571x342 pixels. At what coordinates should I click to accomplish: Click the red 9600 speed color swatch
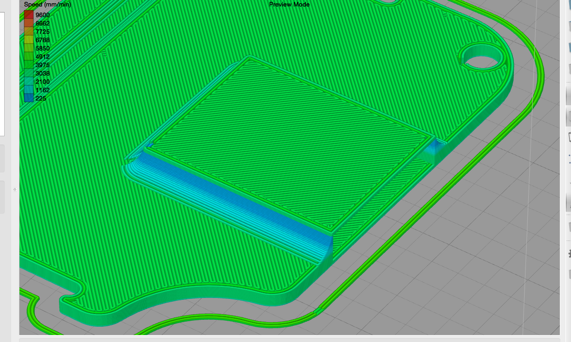29,15
